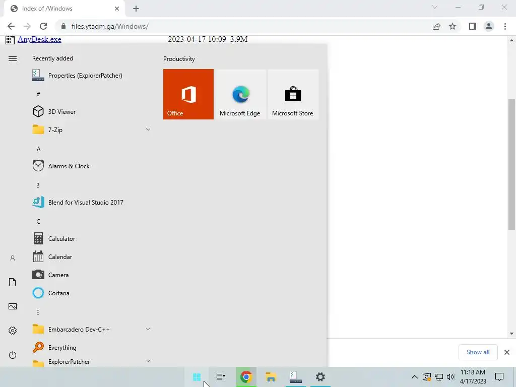Open the Office tile
The width and height of the screenshot is (516, 387).
[188, 94]
